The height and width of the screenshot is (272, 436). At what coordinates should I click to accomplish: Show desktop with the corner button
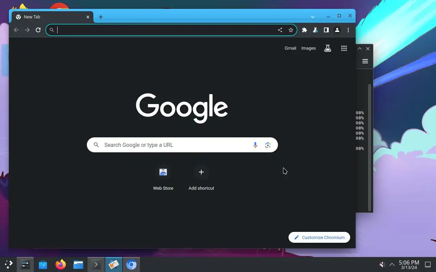428,265
